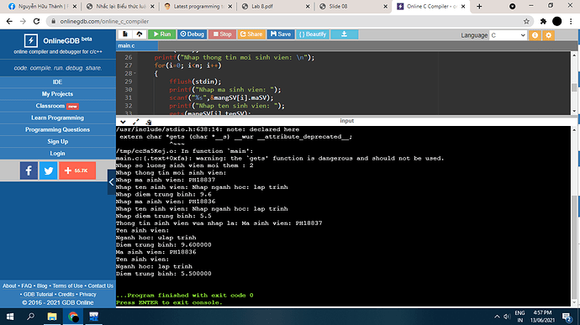Stop the running program

[222, 34]
